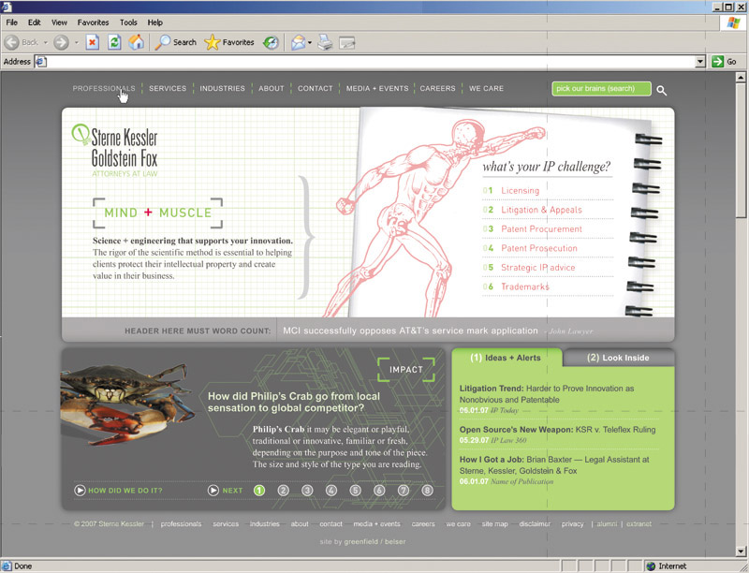Open Open Source's New Weapon article

coord(557,429)
